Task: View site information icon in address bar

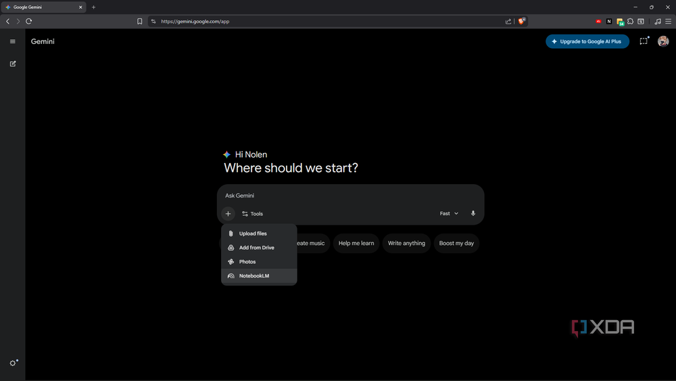Action: pyautogui.click(x=153, y=21)
